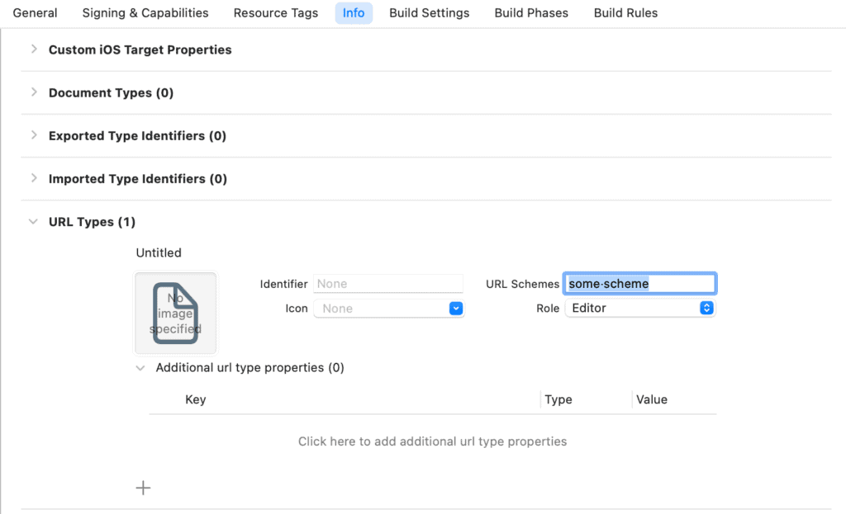Collapse the URL Types section
Image resolution: width=846 pixels, height=514 pixels.
tap(33, 221)
